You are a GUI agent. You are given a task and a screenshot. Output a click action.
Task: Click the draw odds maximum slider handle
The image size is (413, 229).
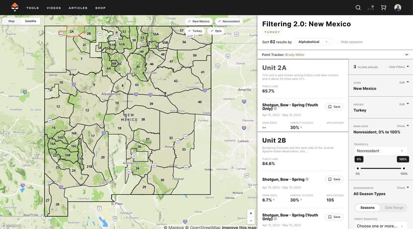pyautogui.click(x=404, y=168)
